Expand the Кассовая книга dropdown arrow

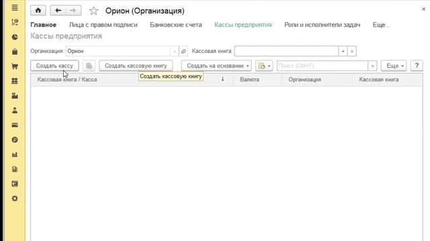[x=343, y=51]
